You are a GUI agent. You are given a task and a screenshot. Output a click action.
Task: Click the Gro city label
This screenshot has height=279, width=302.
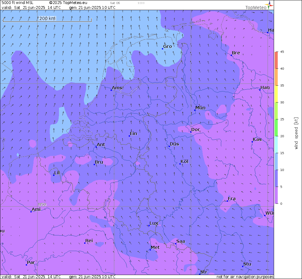pos(167,46)
